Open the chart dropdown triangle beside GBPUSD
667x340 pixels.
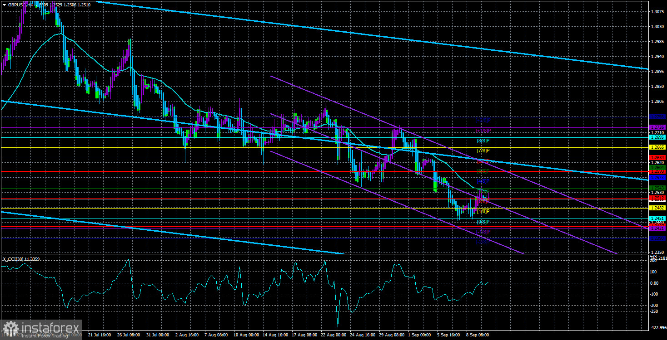point(4,4)
